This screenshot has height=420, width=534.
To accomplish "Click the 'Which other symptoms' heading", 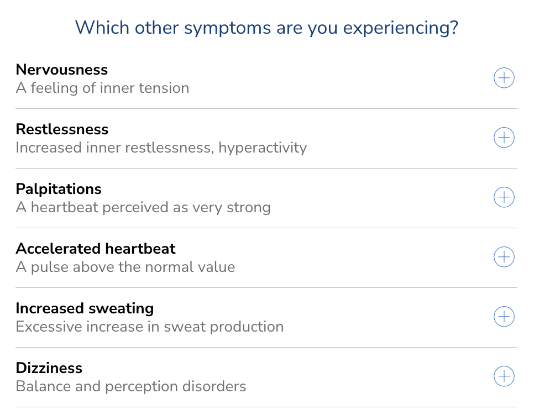I will tap(266, 27).
